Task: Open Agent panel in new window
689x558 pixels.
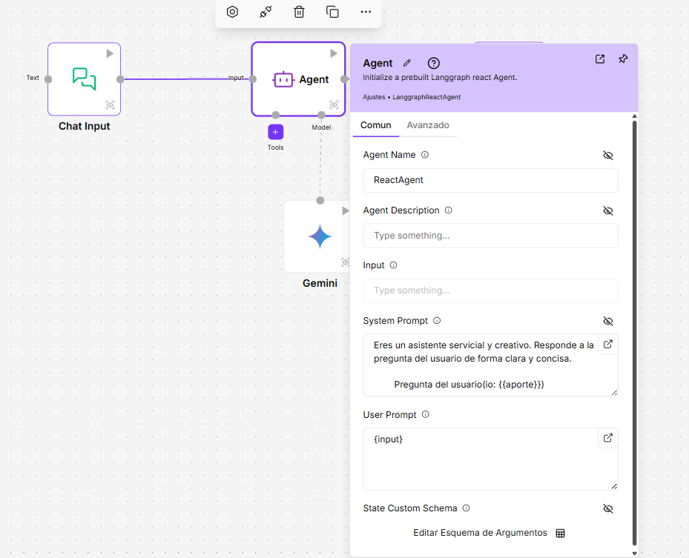Action: tap(599, 59)
